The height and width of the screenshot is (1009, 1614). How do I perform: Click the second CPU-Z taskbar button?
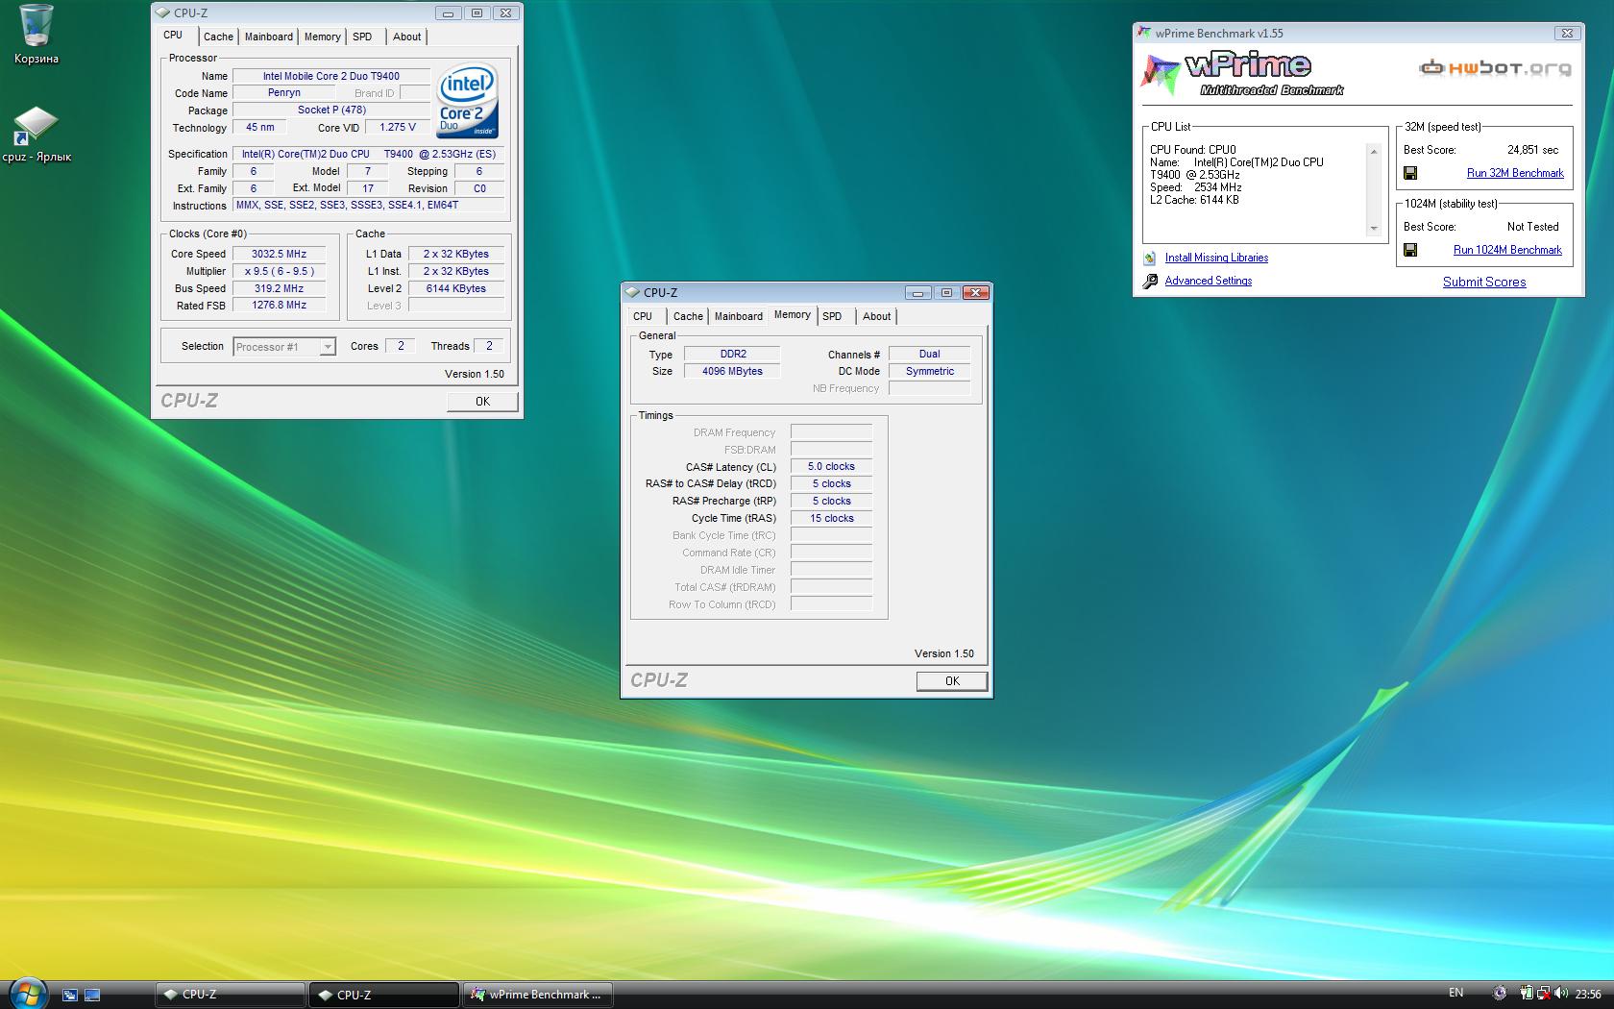(x=383, y=995)
